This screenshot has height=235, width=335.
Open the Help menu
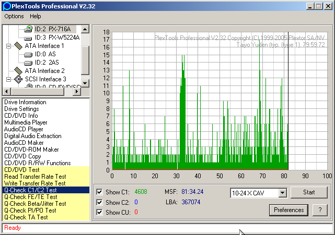(36, 17)
